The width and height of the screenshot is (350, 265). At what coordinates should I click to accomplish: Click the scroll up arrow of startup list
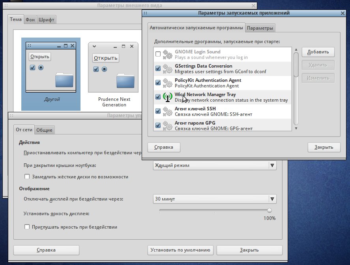[296, 49]
